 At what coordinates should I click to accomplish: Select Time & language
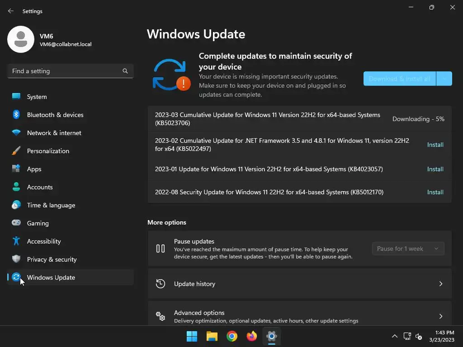[71, 205]
